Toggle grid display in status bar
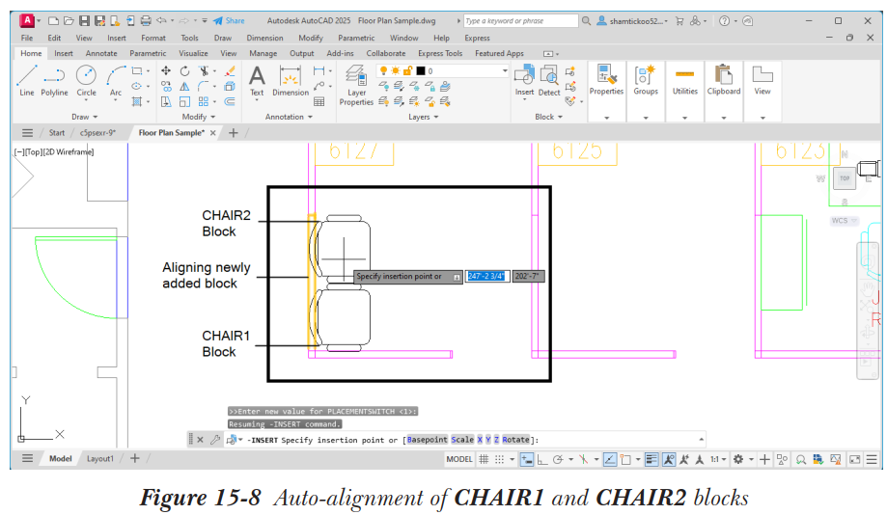The height and width of the screenshot is (515, 887). tap(484, 460)
